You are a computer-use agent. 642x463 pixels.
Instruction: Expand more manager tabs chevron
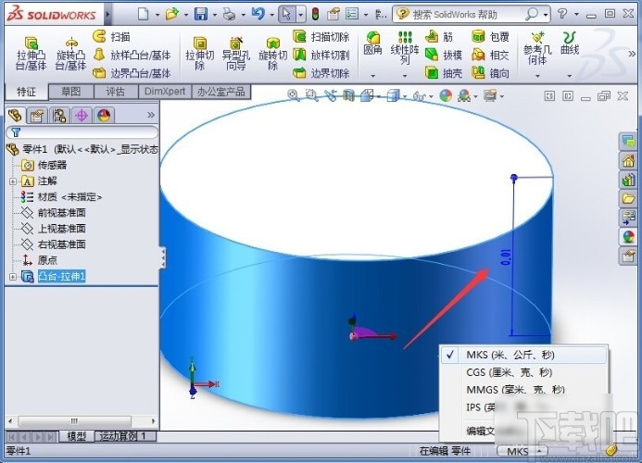point(151,115)
